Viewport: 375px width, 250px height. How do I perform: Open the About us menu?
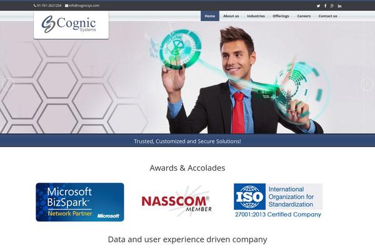(x=231, y=16)
